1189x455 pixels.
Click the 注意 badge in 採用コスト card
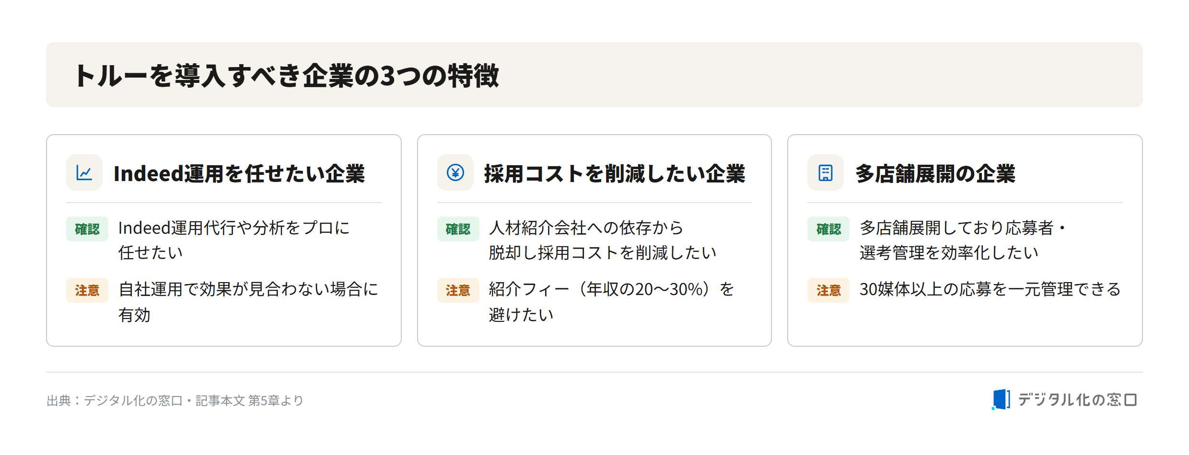tap(458, 290)
